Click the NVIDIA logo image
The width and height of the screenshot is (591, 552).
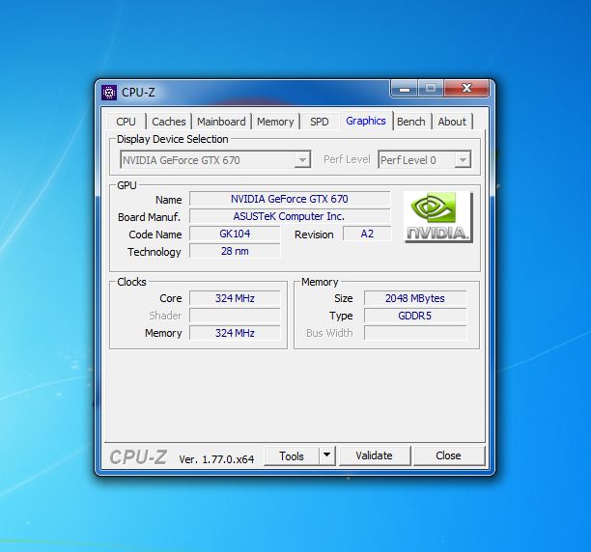pos(438,216)
